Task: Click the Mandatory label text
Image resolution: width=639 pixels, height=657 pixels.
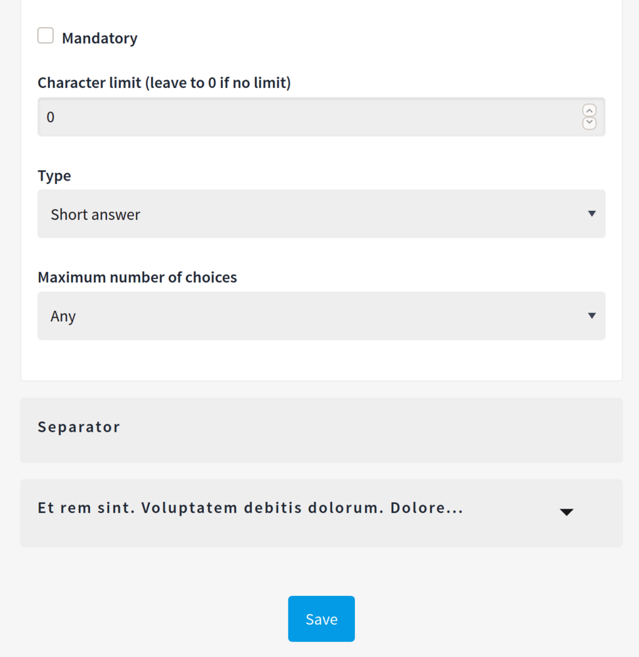Action: click(99, 38)
